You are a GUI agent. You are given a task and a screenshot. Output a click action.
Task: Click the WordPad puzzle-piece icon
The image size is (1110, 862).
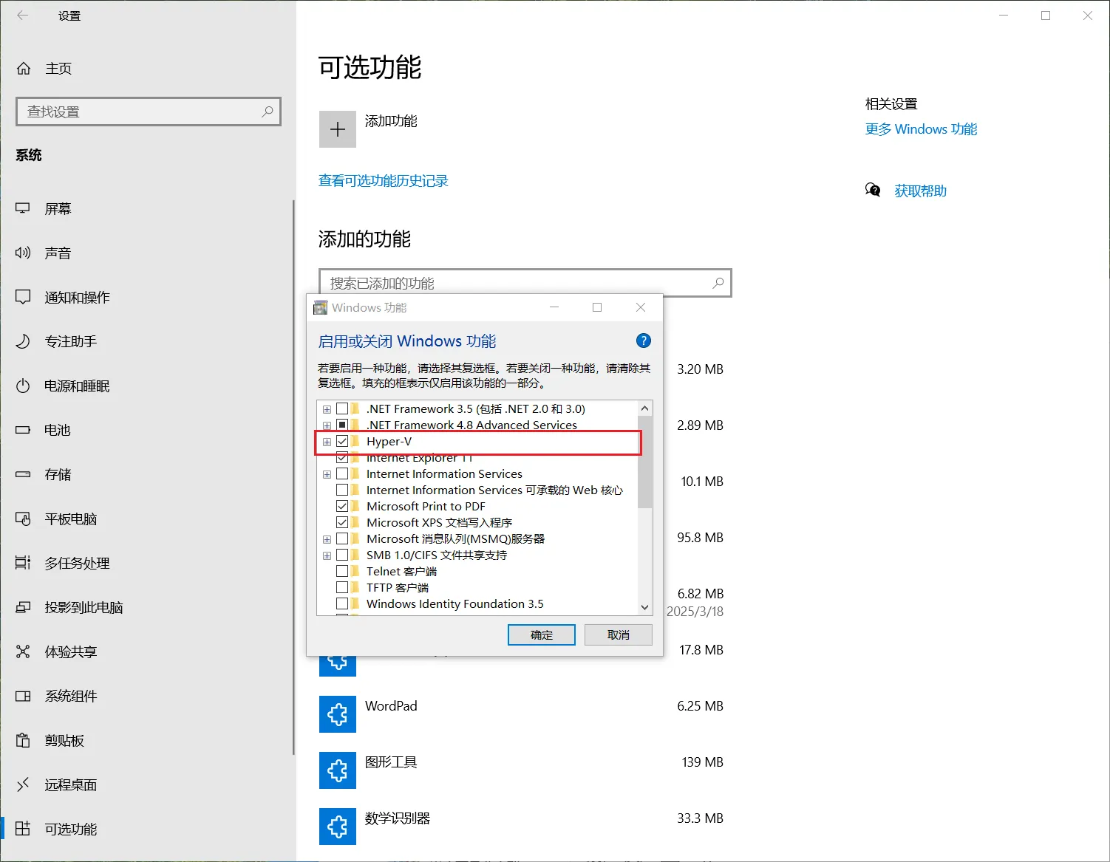pos(338,714)
